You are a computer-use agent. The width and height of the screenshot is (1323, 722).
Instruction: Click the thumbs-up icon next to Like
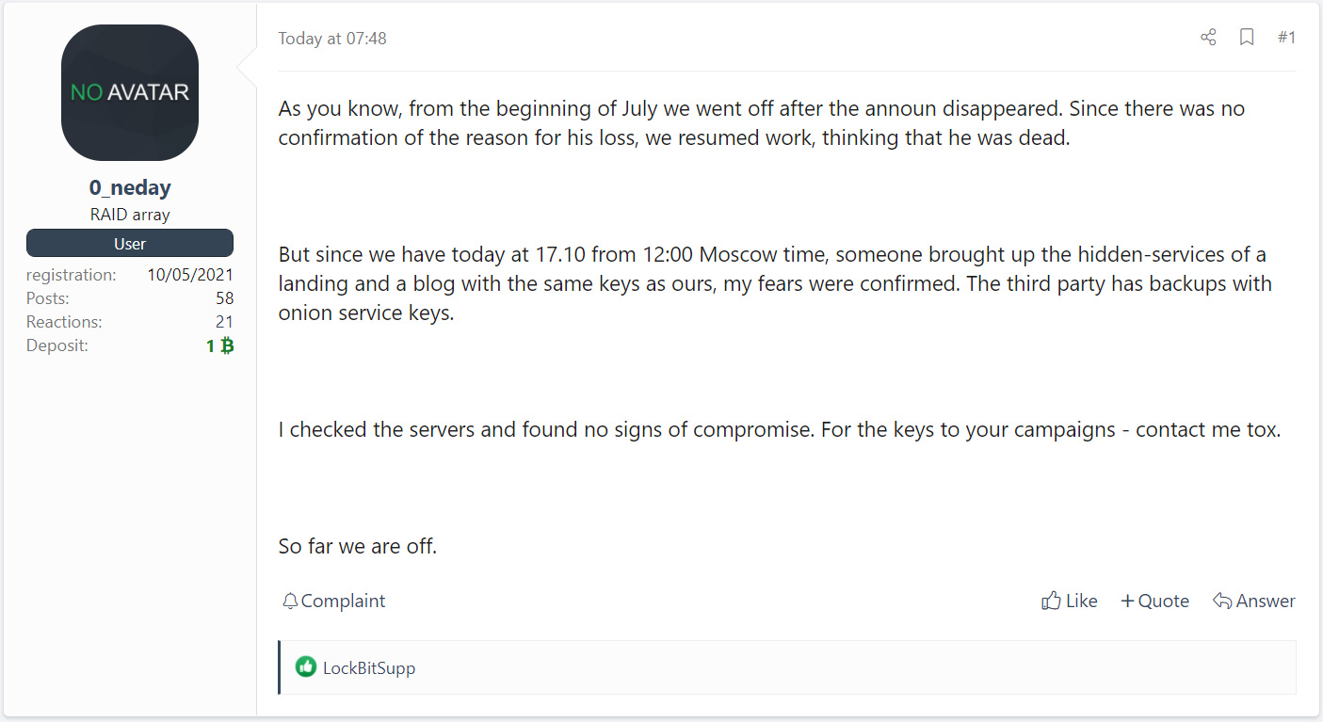1052,600
